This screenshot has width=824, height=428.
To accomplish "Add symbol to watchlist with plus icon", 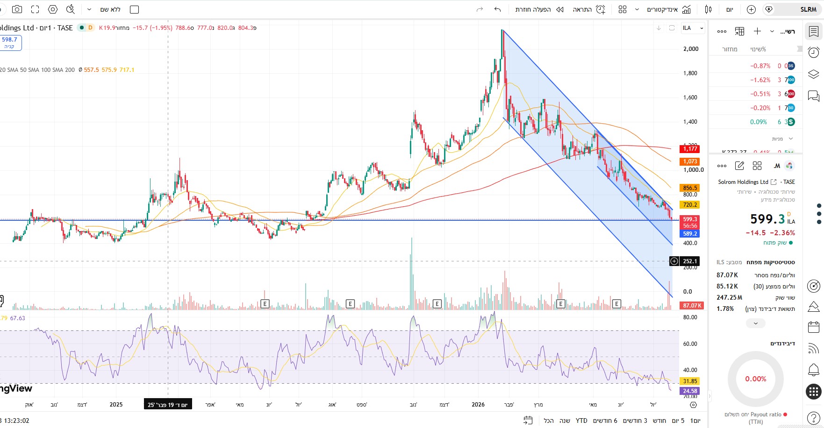I will [x=757, y=31].
